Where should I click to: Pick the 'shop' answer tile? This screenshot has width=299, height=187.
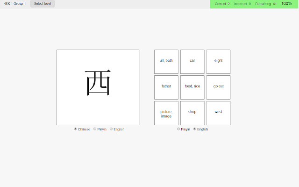(x=192, y=113)
